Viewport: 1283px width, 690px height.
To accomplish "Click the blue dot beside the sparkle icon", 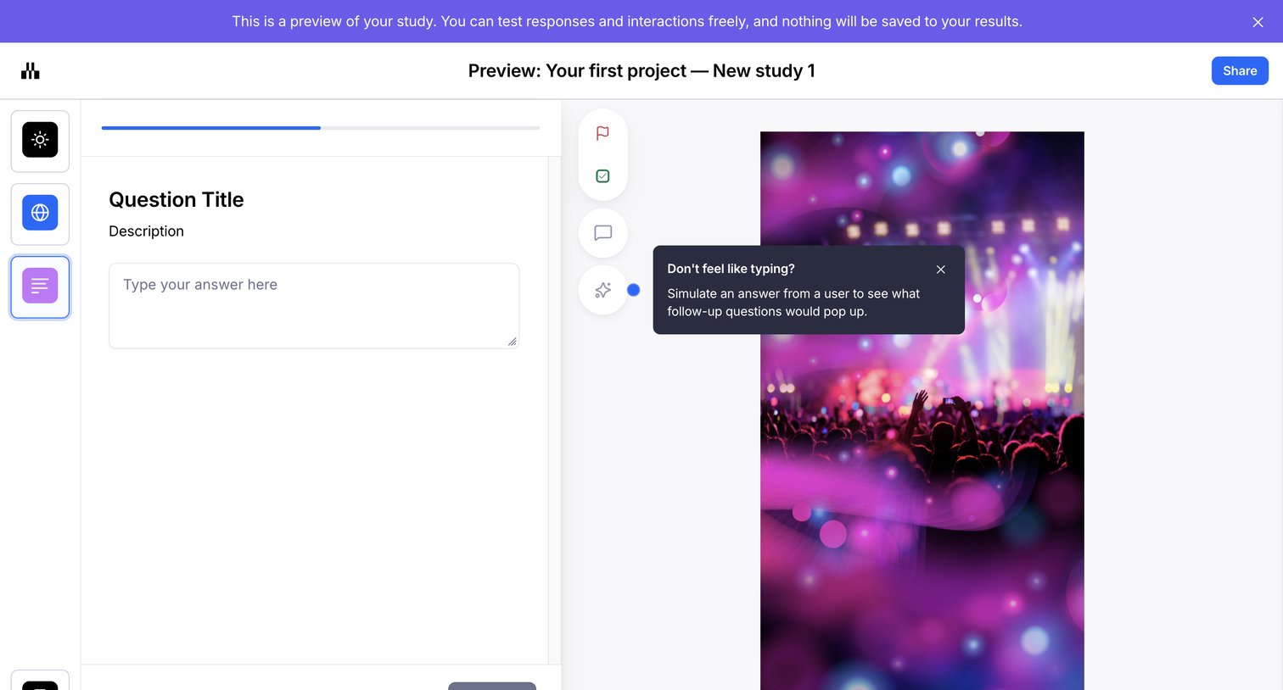I will [x=633, y=290].
